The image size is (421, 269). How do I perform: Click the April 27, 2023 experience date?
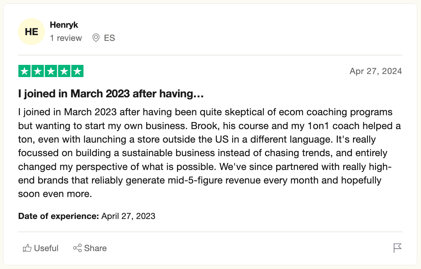pyautogui.click(x=128, y=216)
